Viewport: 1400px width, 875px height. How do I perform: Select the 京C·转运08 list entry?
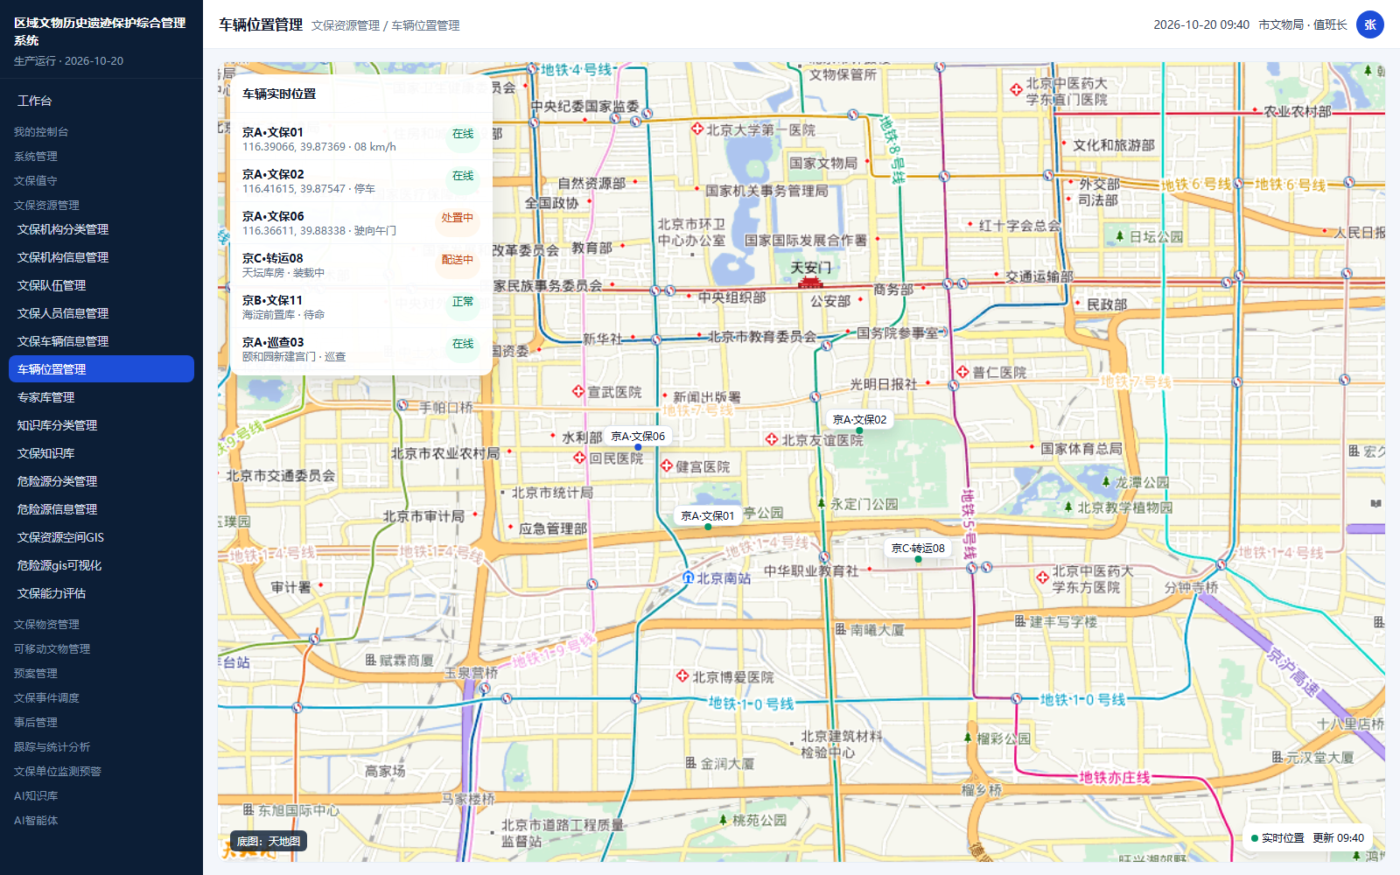[360, 264]
